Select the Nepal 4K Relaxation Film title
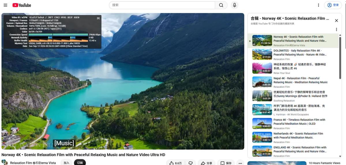The height and width of the screenshot is (165, 346). click(300, 80)
